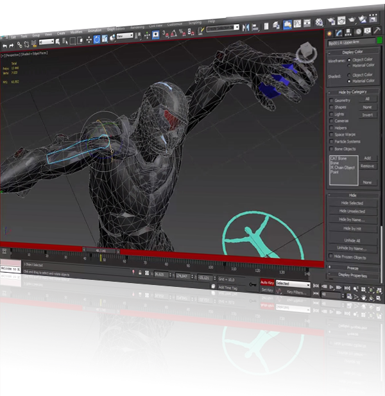Switch to the Create command panel tab
Viewport: 385px width, 396px height.
329,33
